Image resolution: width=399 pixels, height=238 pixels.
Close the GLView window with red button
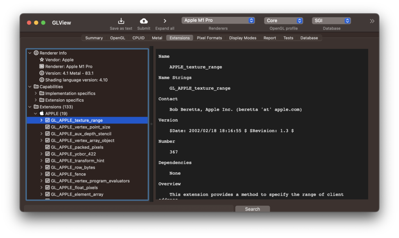click(x=29, y=23)
